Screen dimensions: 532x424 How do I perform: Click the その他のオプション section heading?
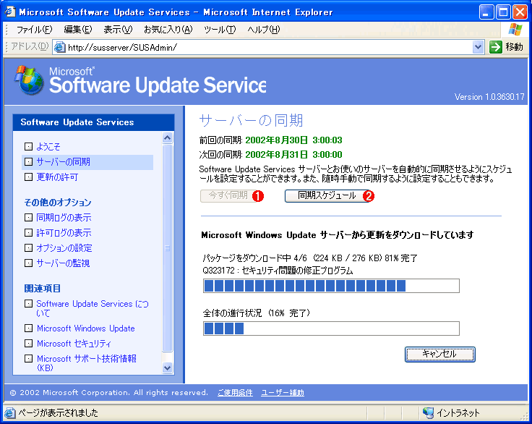58,203
